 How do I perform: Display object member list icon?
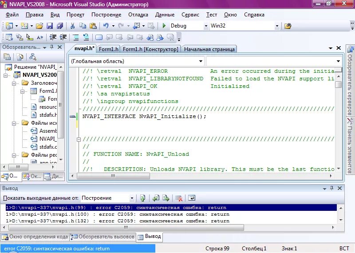9,37
